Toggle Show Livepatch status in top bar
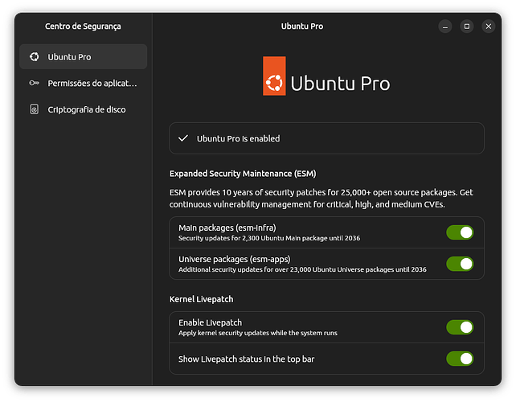 (x=460, y=359)
